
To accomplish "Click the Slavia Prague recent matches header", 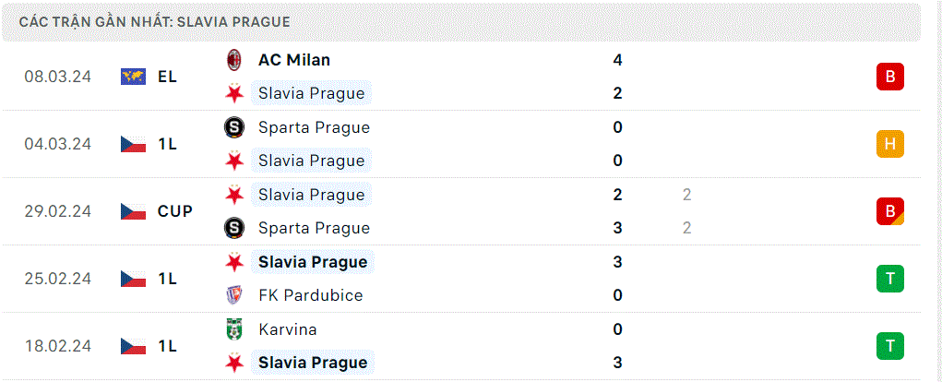I will 155,22.
